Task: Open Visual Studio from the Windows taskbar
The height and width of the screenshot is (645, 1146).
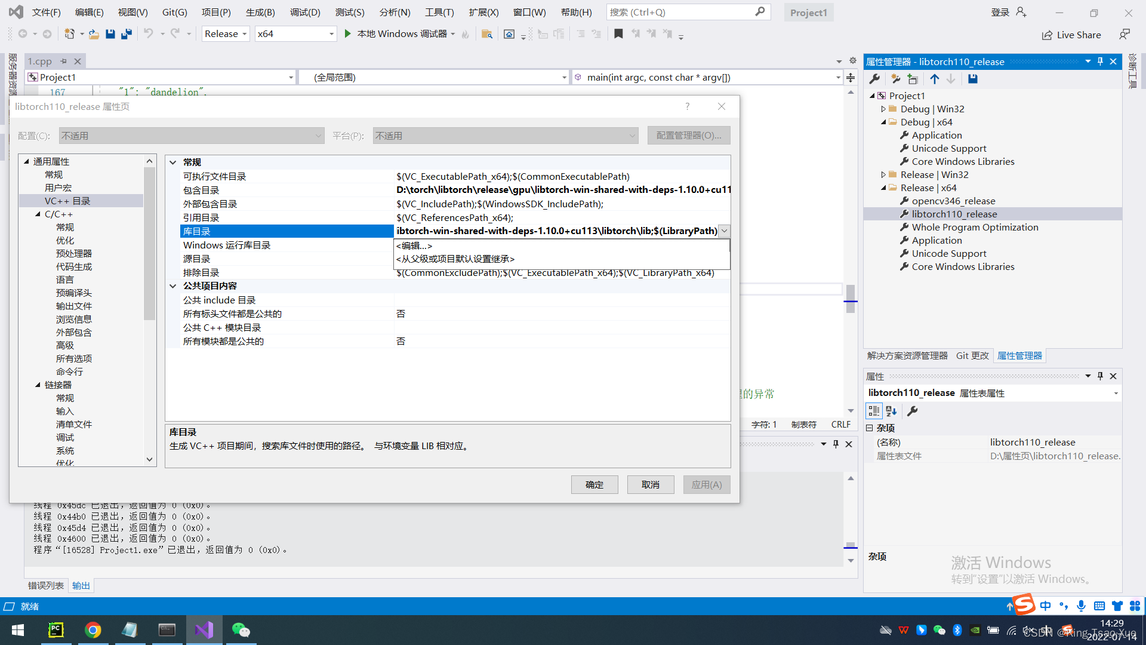Action: coord(204,630)
